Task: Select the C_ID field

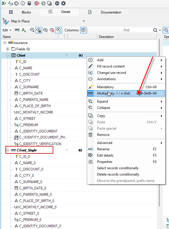Action: 23,62
